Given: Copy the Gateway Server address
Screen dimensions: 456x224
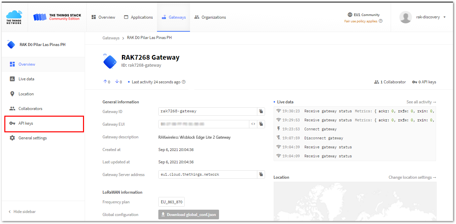Looking at the screenshot, I should point(261,174).
